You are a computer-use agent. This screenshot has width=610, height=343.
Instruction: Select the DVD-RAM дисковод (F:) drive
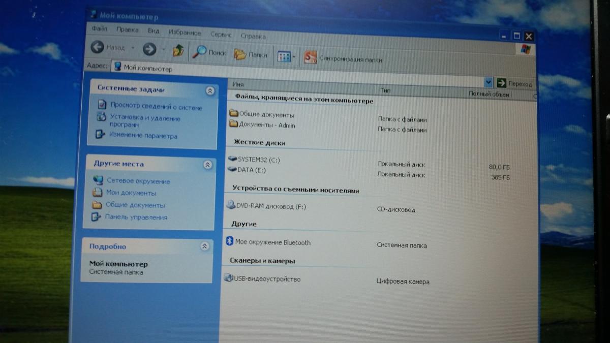[x=266, y=206]
